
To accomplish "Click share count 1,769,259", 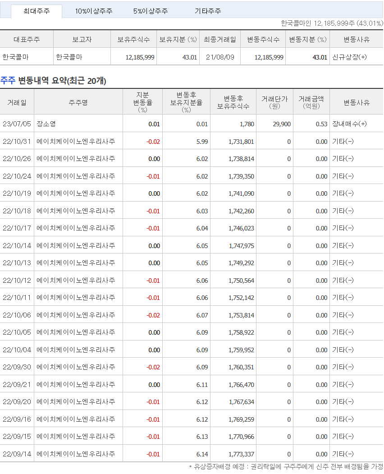I will click(x=241, y=419).
